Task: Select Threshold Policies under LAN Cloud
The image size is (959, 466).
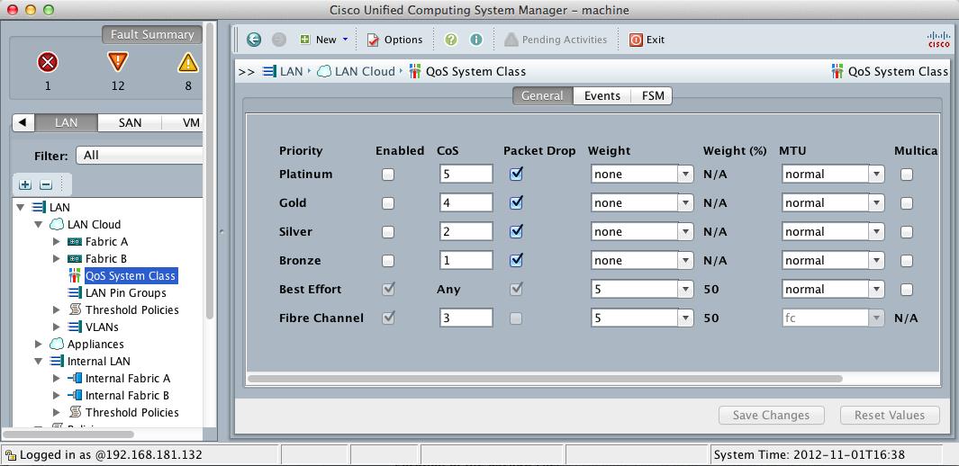Action: [x=132, y=309]
